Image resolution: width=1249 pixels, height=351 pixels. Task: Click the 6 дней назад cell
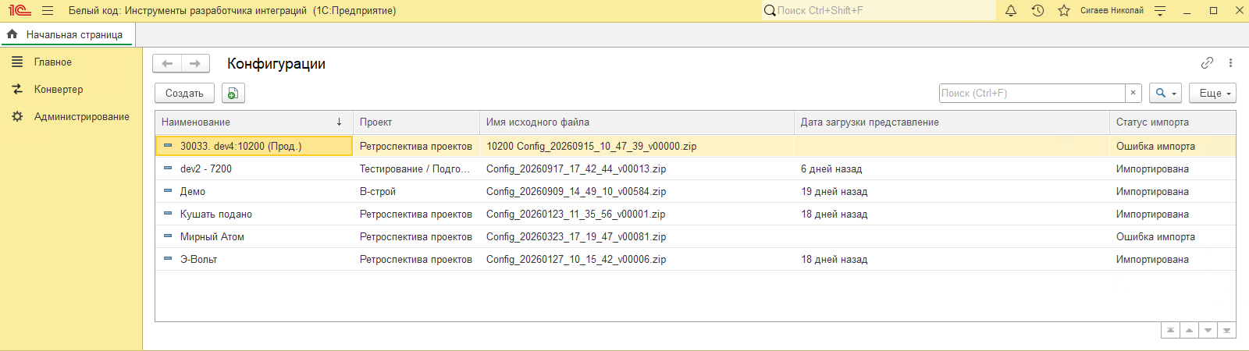(952, 168)
